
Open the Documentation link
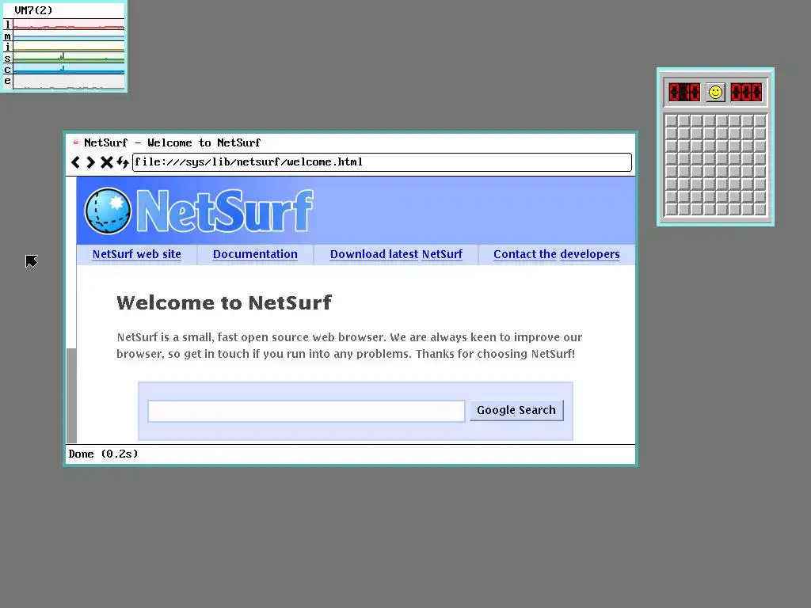[x=255, y=254]
